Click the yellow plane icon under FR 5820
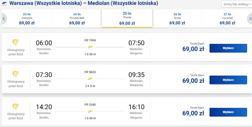The image size is (252, 127). (x=90, y=79)
